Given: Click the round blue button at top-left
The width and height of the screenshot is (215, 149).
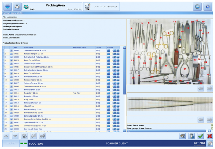Looking at the screenshot, I should coord(7,6).
